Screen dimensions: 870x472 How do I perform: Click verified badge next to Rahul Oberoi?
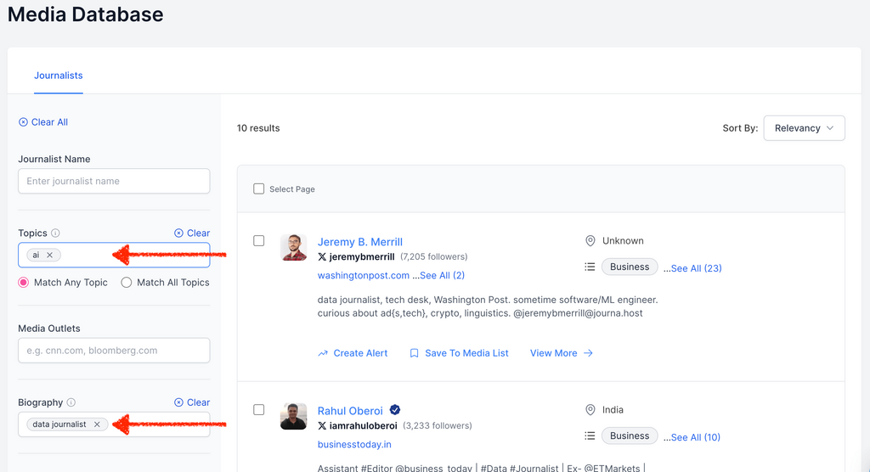[395, 411]
